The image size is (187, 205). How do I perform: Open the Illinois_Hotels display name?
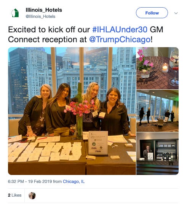point(44,10)
